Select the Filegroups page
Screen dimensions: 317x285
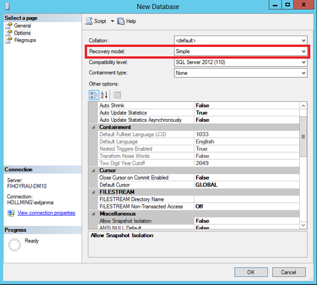coord(25,40)
